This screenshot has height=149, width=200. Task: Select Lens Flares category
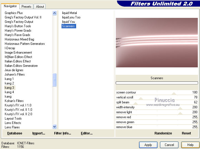pyautogui.click(x=12, y=127)
